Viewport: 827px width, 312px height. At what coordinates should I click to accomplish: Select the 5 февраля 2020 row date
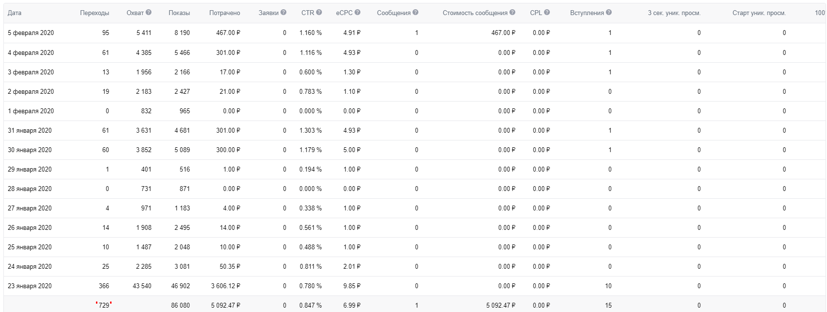pos(31,33)
